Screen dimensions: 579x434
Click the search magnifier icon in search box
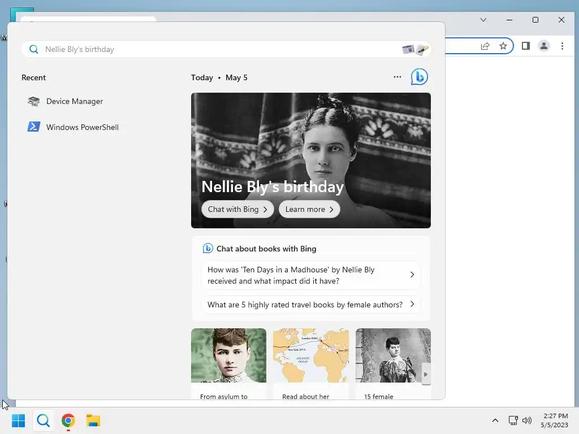pos(33,49)
